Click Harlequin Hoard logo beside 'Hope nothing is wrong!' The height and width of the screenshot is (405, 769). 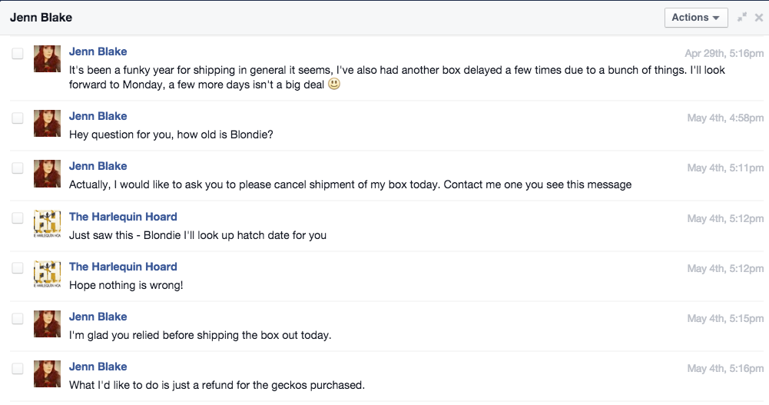(47, 274)
